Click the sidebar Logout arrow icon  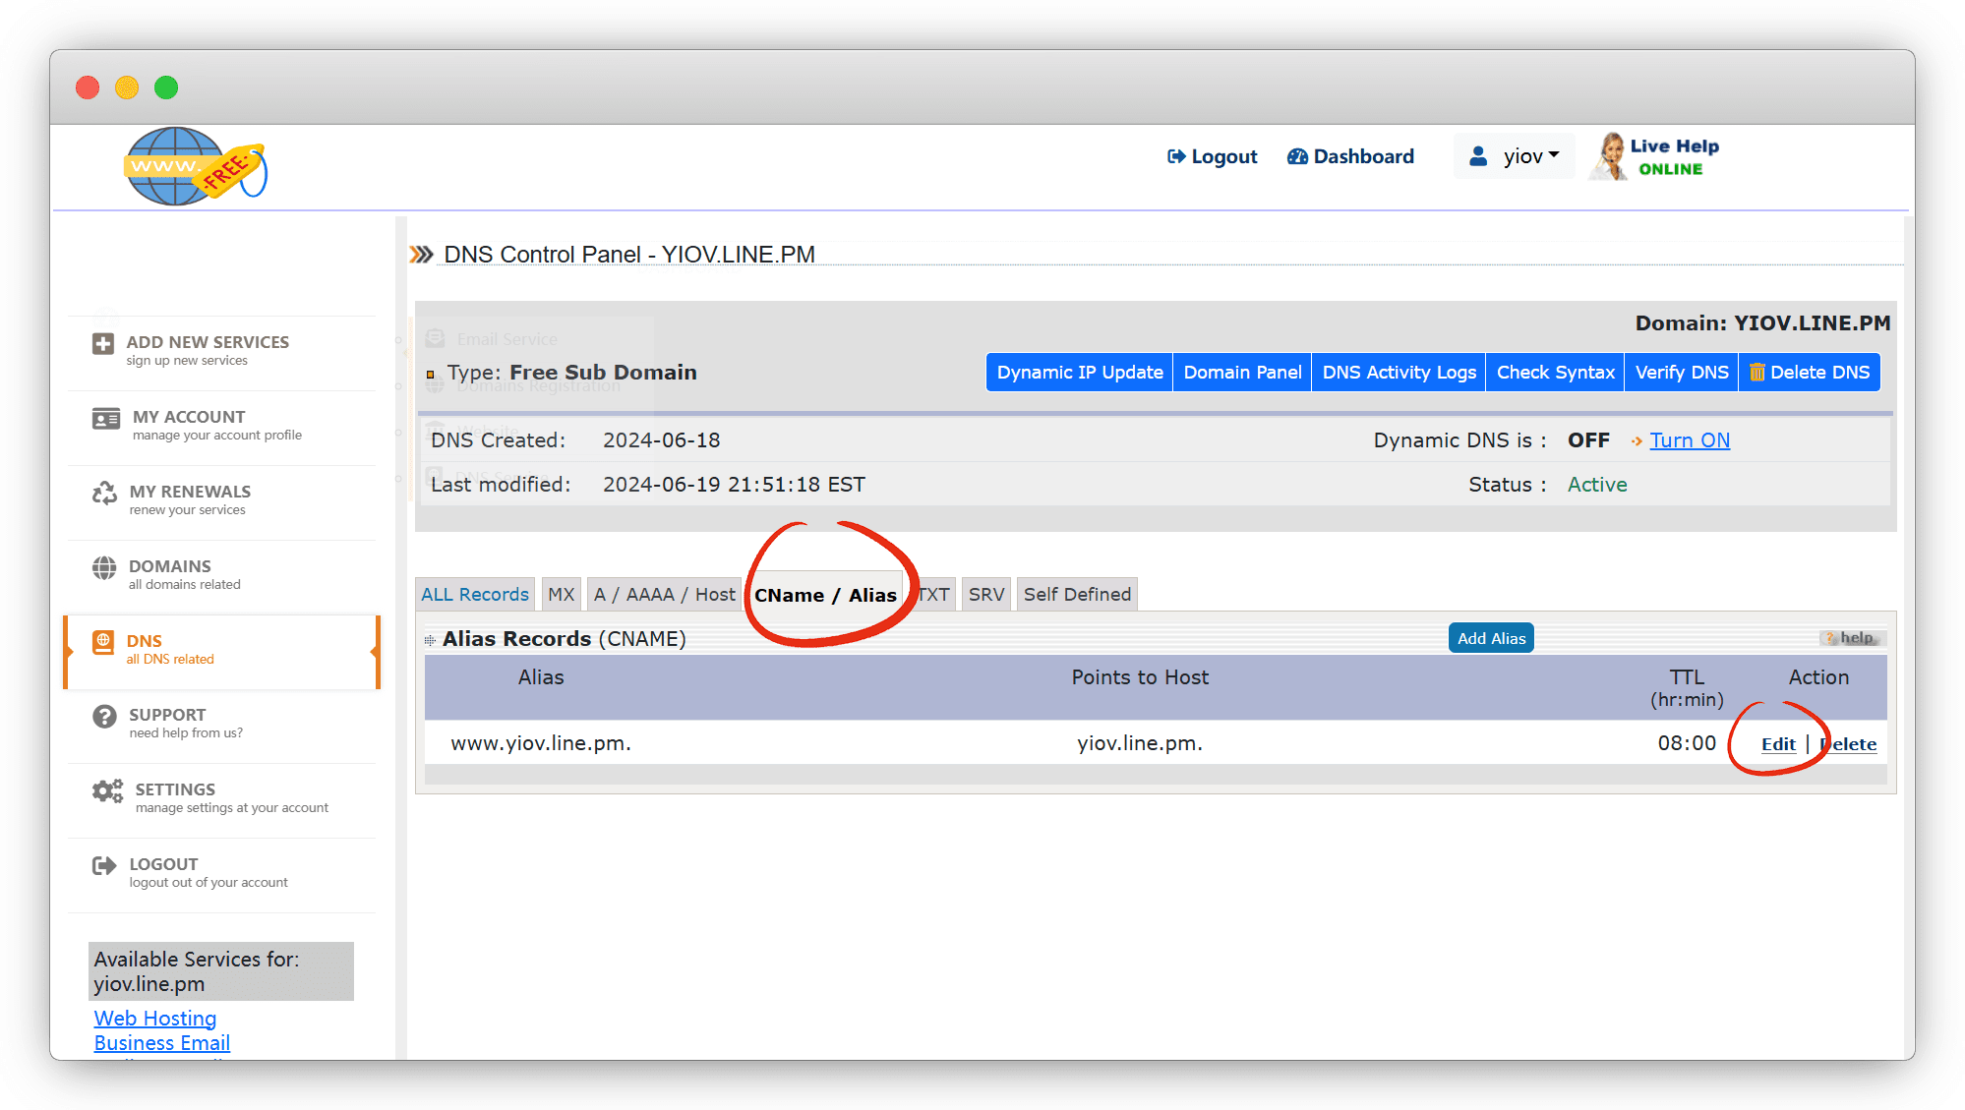pos(104,866)
